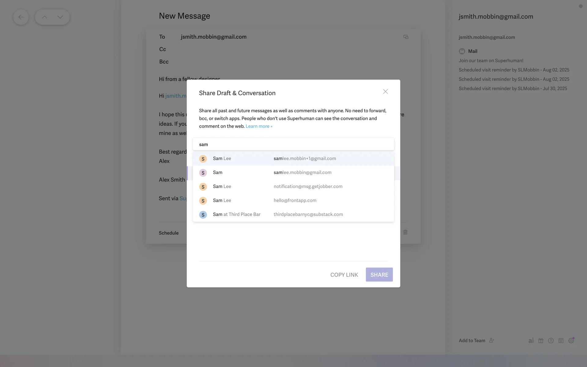587x367 pixels.
Task: Open the help question mark icon
Action: click(x=551, y=340)
